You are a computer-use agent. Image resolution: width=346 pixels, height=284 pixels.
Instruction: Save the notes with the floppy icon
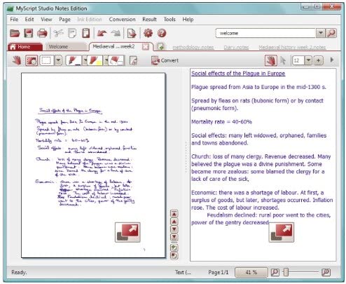pyautogui.click(x=29, y=33)
